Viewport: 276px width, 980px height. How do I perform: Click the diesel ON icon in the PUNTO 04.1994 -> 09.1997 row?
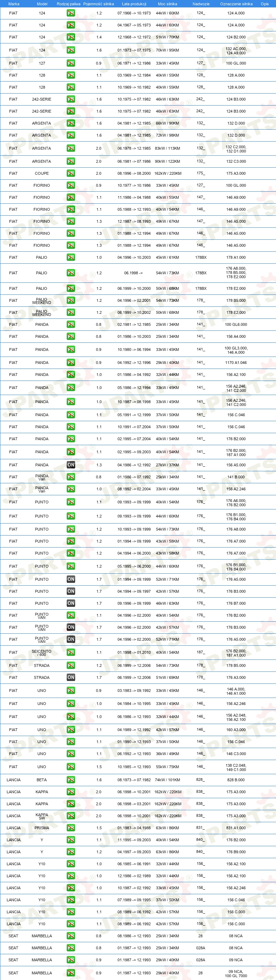[x=71, y=591]
